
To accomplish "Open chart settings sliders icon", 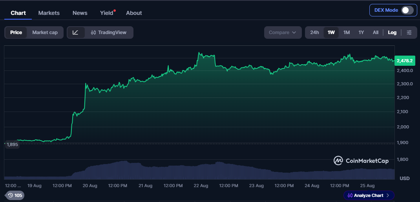I will pos(409,32).
